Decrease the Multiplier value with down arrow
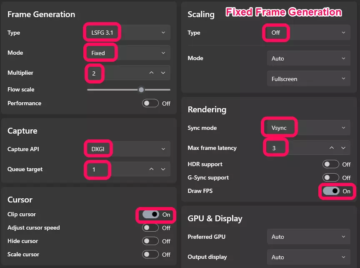Viewport: 360px width, 268px height. point(163,73)
